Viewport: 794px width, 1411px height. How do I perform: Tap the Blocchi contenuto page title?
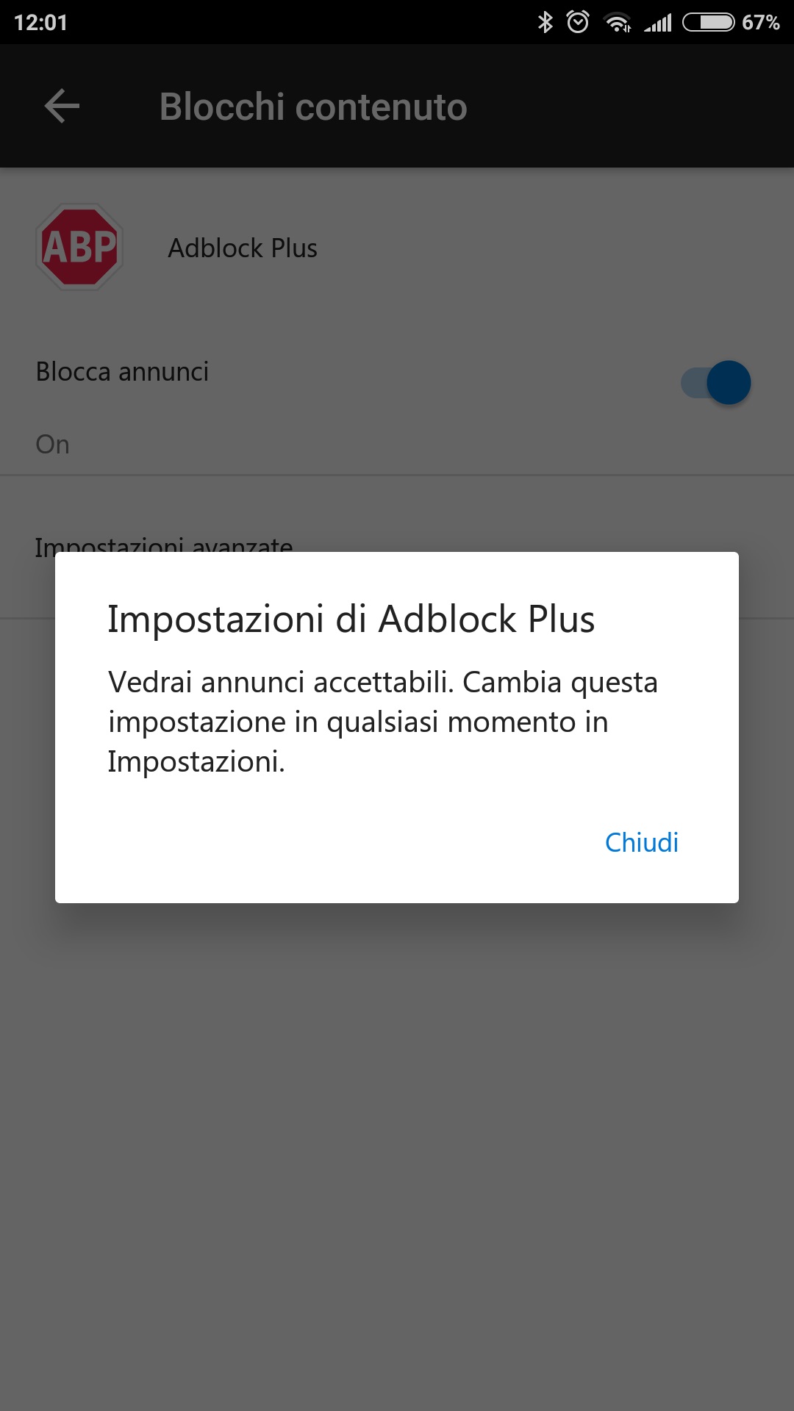313,107
